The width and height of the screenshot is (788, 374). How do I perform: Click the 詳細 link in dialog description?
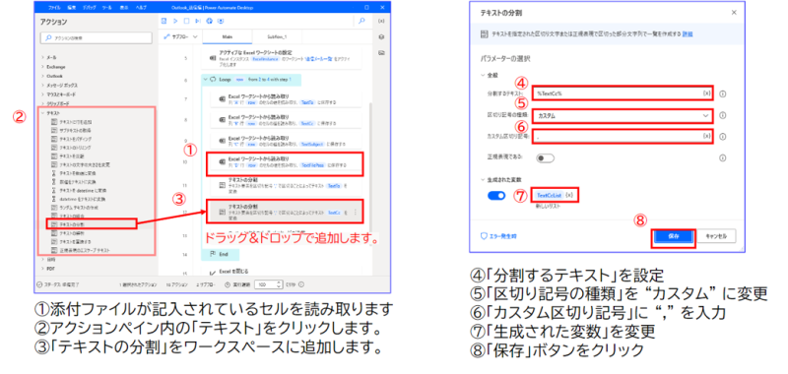tap(688, 33)
